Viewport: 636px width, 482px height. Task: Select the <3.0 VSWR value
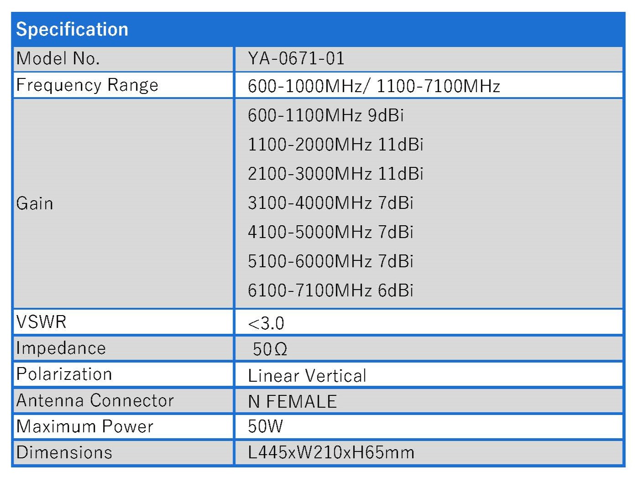266,323
